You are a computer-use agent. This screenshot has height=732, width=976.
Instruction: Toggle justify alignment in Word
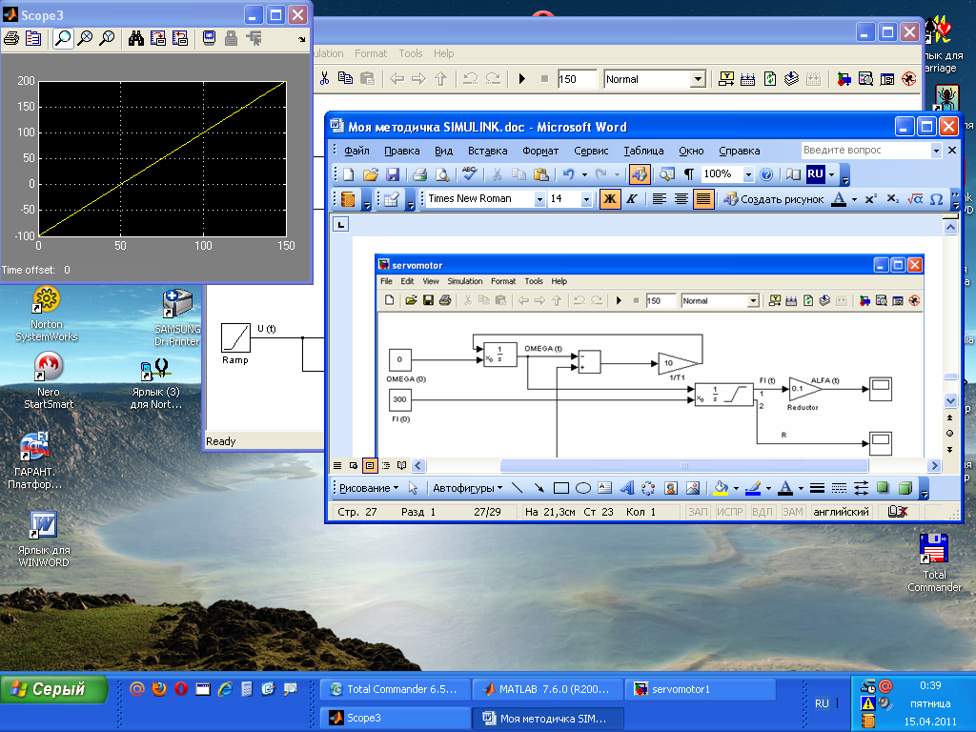pyautogui.click(x=703, y=198)
